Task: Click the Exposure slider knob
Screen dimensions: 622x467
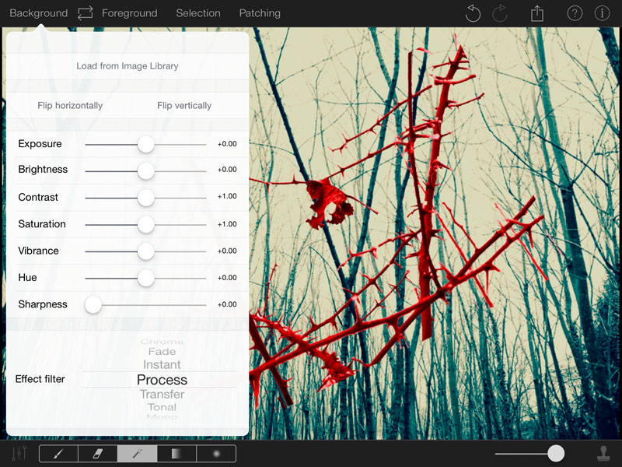Action: 146,144
